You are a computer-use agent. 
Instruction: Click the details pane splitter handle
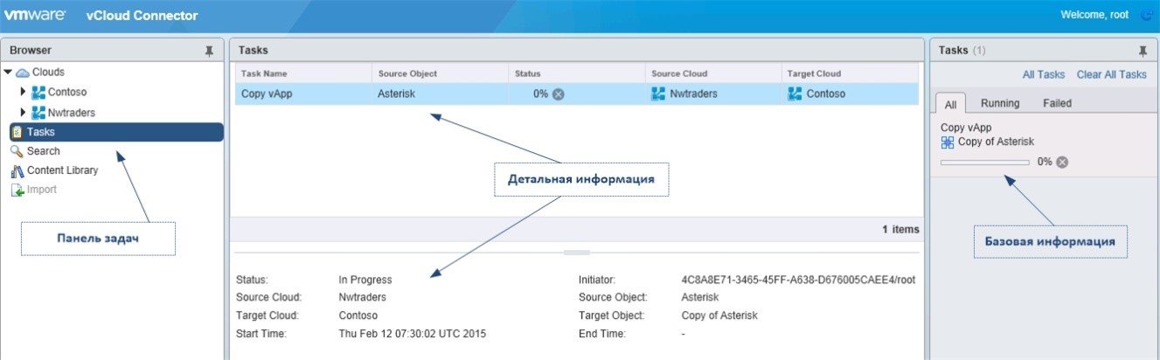577,252
